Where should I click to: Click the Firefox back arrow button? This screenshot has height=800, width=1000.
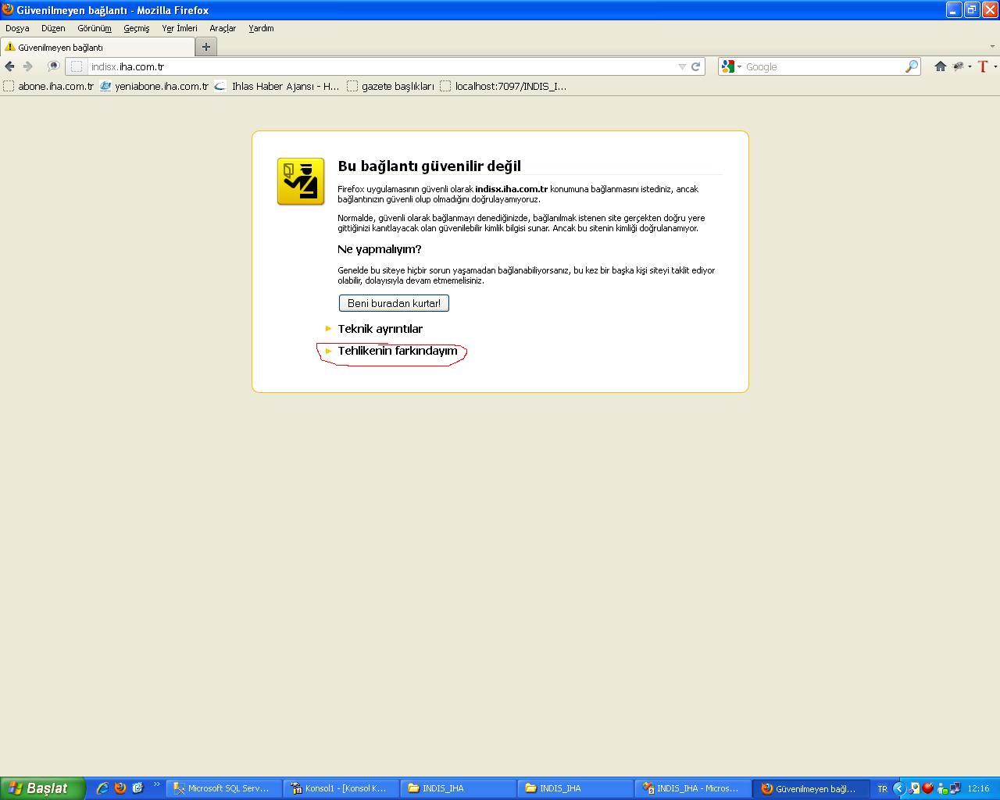pos(9,66)
